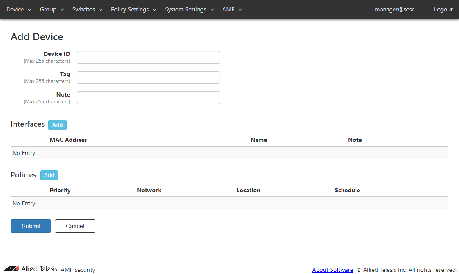
Task: Expand the AMF menu
Action: pos(232,9)
